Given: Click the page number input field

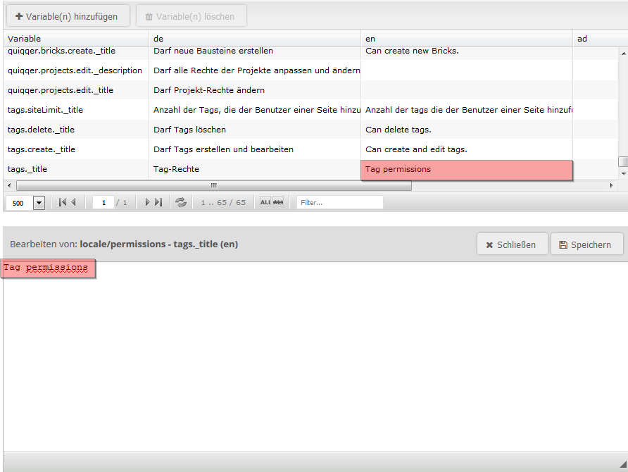Looking at the screenshot, I should point(103,203).
